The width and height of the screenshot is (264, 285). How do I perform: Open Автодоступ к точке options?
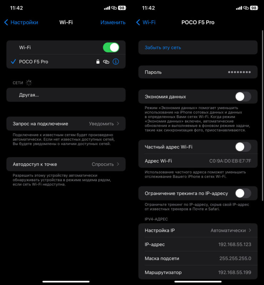(66, 164)
